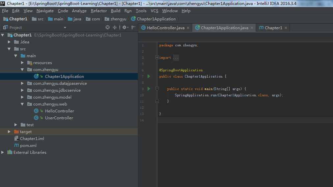
Task: Select HelloController in project tree
Action: pos(60,111)
